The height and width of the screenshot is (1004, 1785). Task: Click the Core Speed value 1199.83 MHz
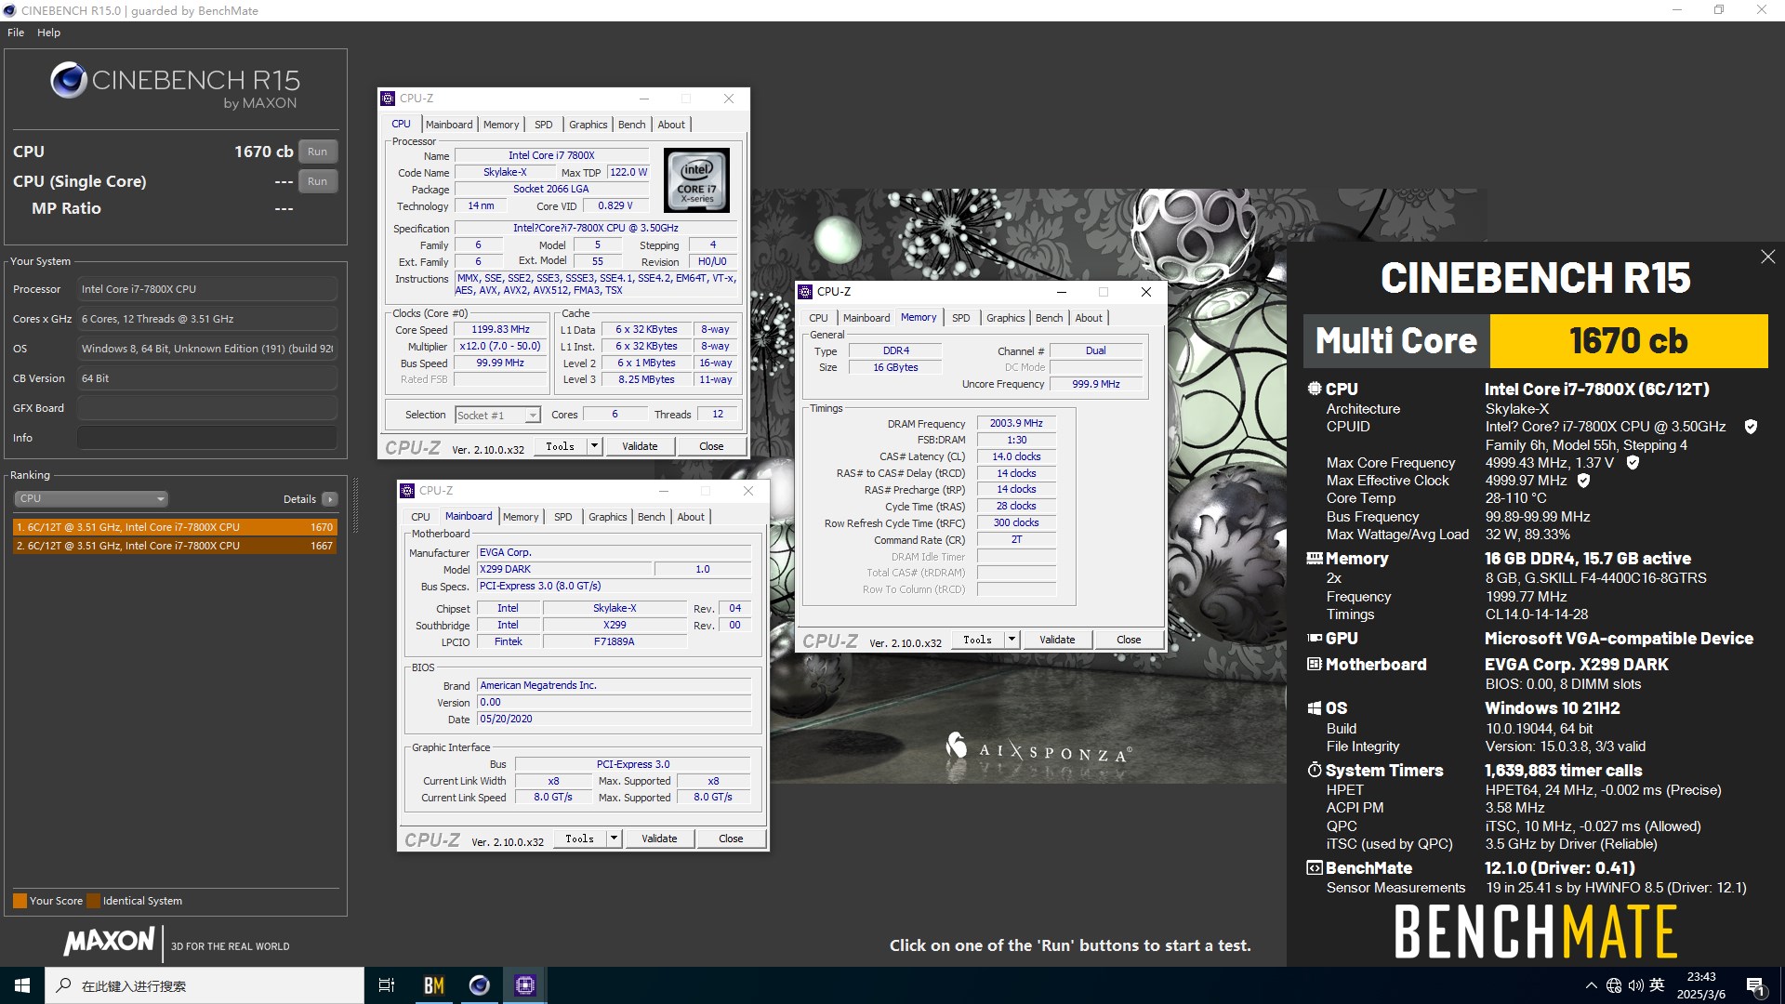pos(500,329)
